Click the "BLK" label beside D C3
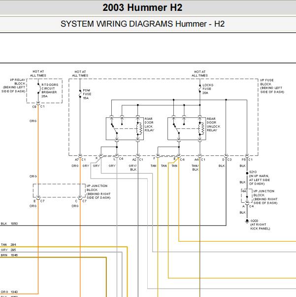Screen dimensions: 296x297 222,166
